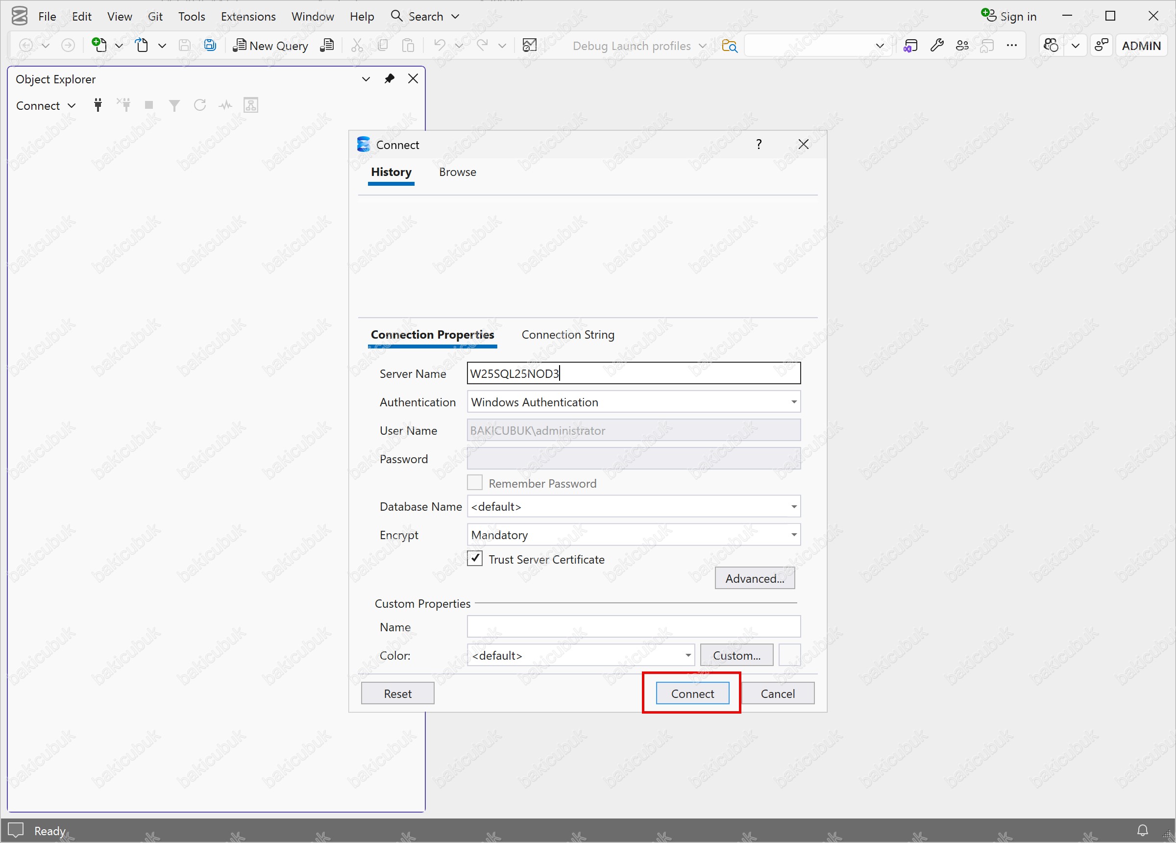Pin the Object Explorer panel
1176x843 pixels.
(390, 79)
